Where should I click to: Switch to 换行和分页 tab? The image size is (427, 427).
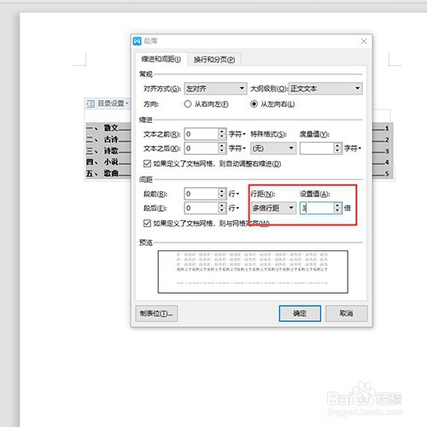click(x=214, y=60)
